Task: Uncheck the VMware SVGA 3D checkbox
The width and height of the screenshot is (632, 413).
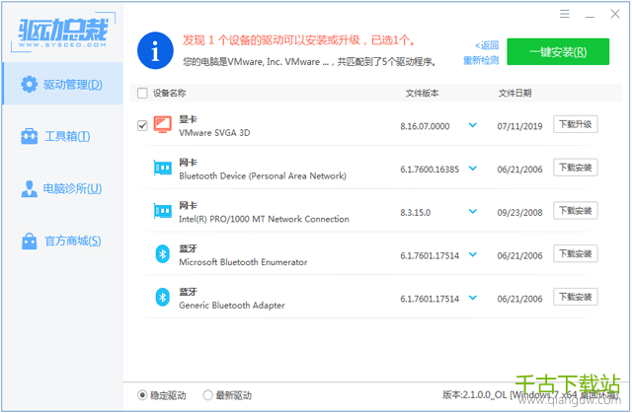Action: [x=142, y=125]
